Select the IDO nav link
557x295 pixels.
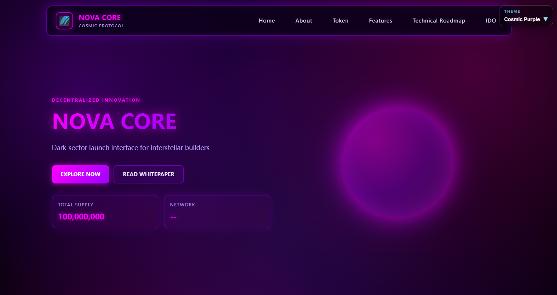click(491, 21)
